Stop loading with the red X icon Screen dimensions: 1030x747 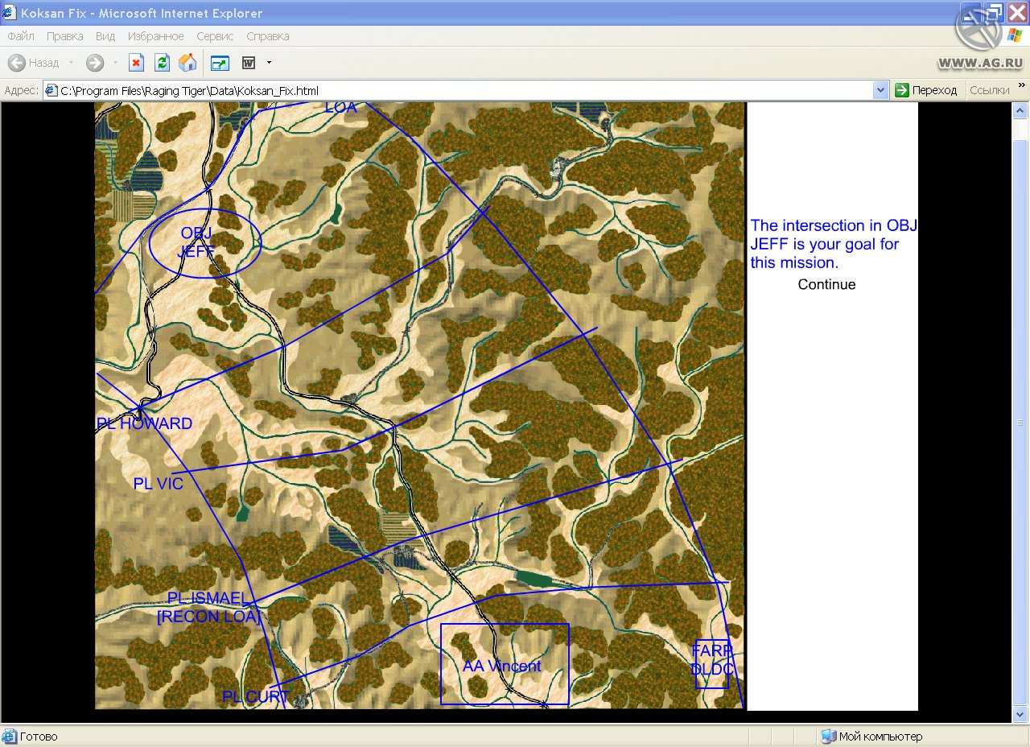137,63
